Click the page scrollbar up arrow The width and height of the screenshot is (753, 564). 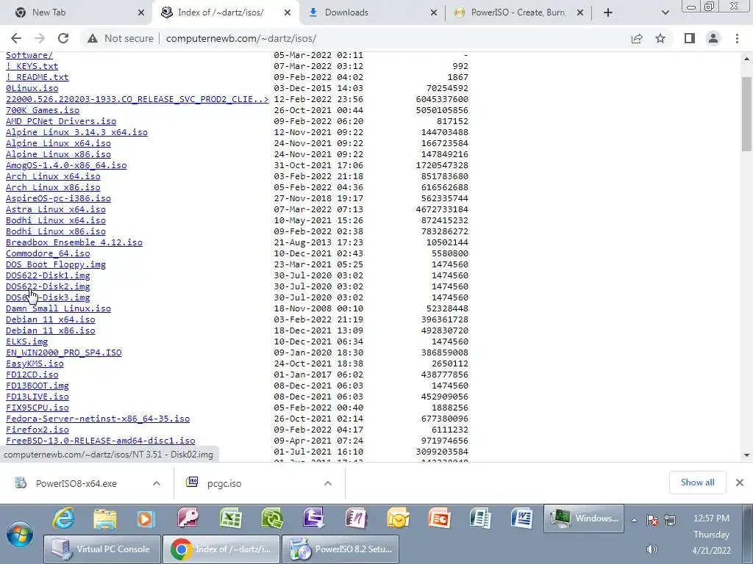[747, 59]
